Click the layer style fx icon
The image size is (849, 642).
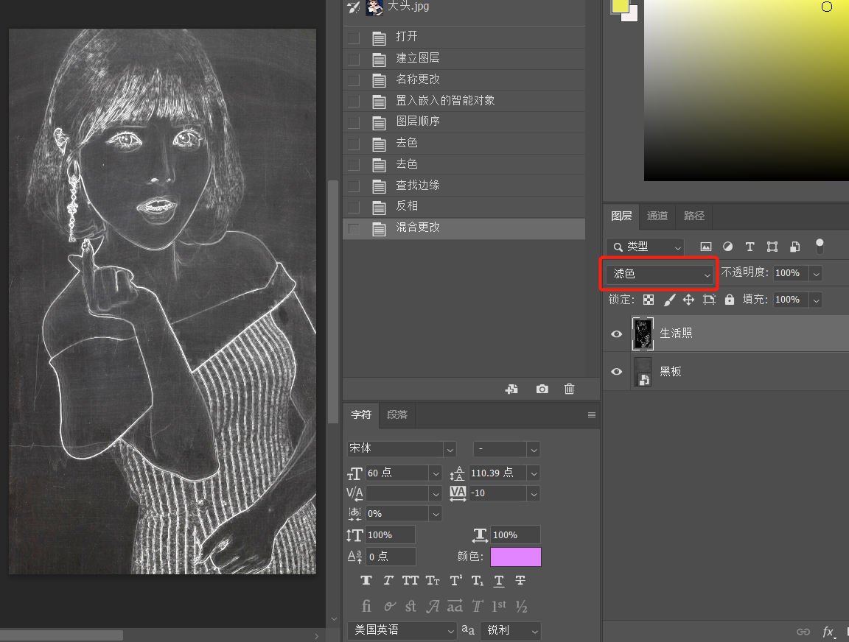coord(828,632)
